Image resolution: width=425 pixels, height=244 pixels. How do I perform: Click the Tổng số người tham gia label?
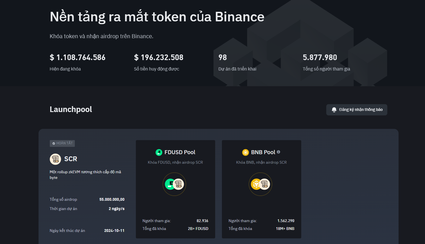(327, 69)
